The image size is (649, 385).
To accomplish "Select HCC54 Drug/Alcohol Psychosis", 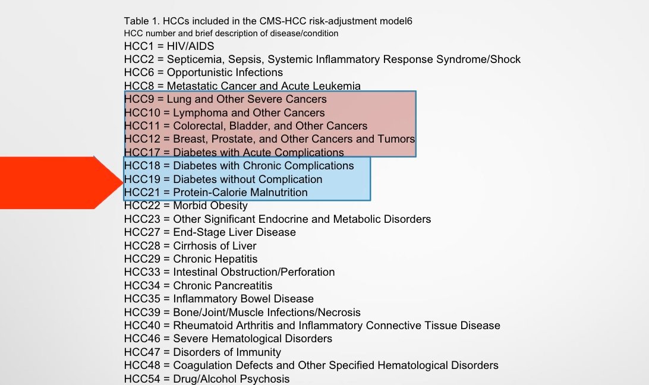I will (207, 378).
